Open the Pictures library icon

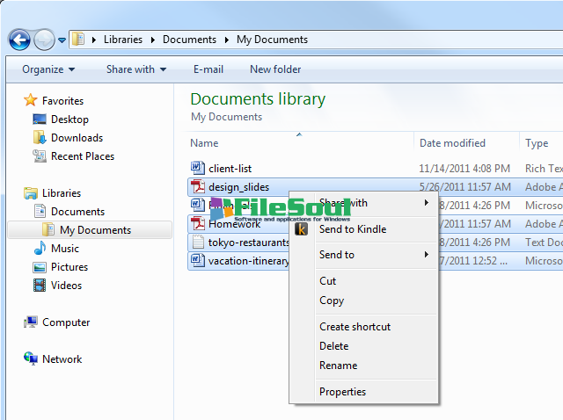point(40,267)
